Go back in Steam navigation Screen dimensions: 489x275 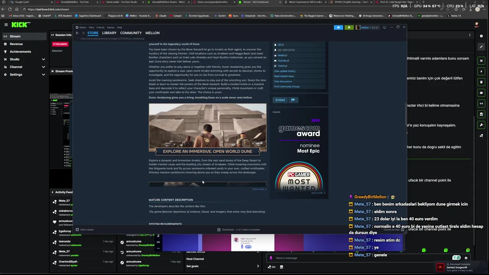pos(77,33)
